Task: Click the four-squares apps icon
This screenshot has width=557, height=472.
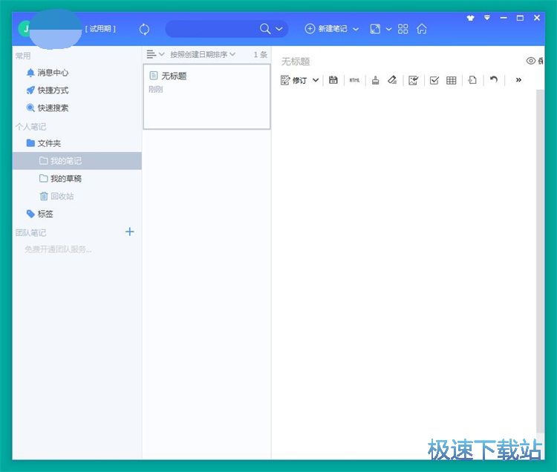Action: click(403, 29)
